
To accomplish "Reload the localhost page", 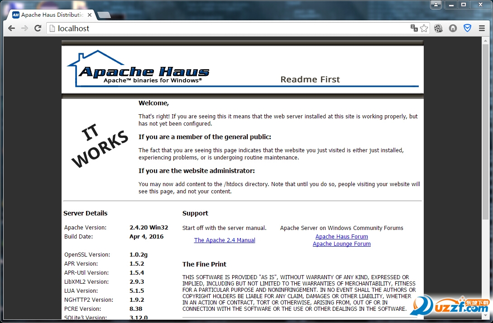I will pyautogui.click(x=38, y=28).
